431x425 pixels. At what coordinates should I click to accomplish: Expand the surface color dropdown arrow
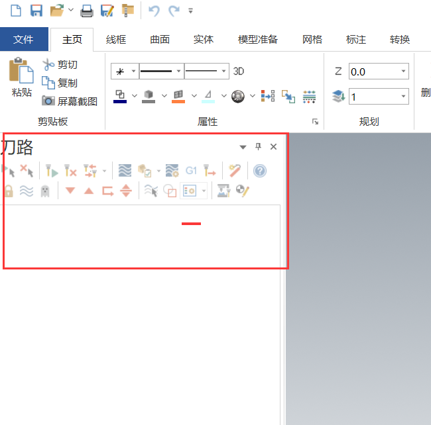(x=194, y=96)
